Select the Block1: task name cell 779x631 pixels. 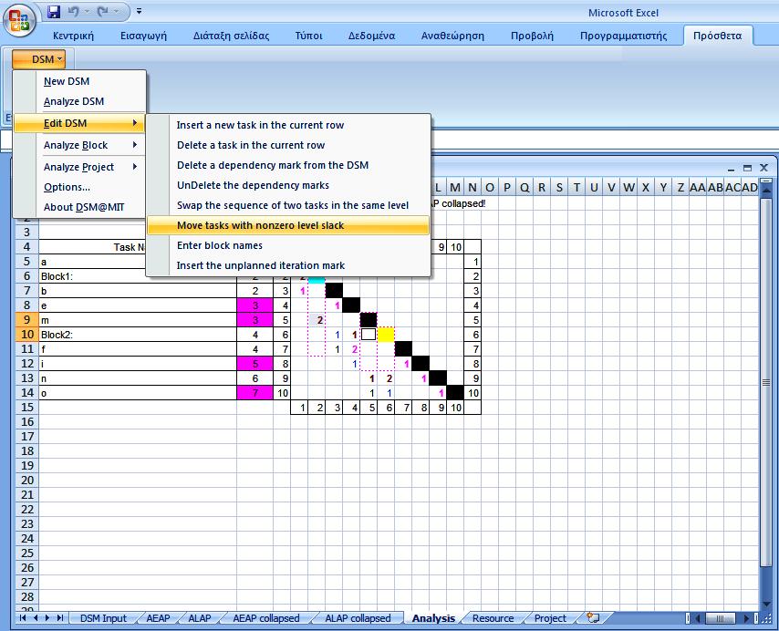[138, 276]
